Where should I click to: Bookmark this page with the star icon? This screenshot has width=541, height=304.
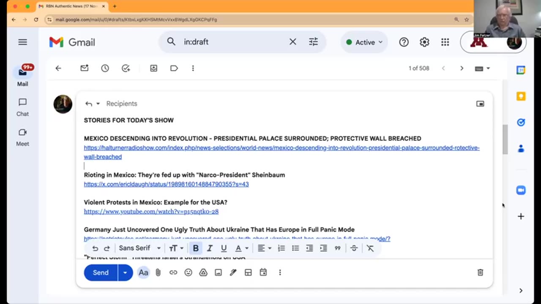pos(467,19)
